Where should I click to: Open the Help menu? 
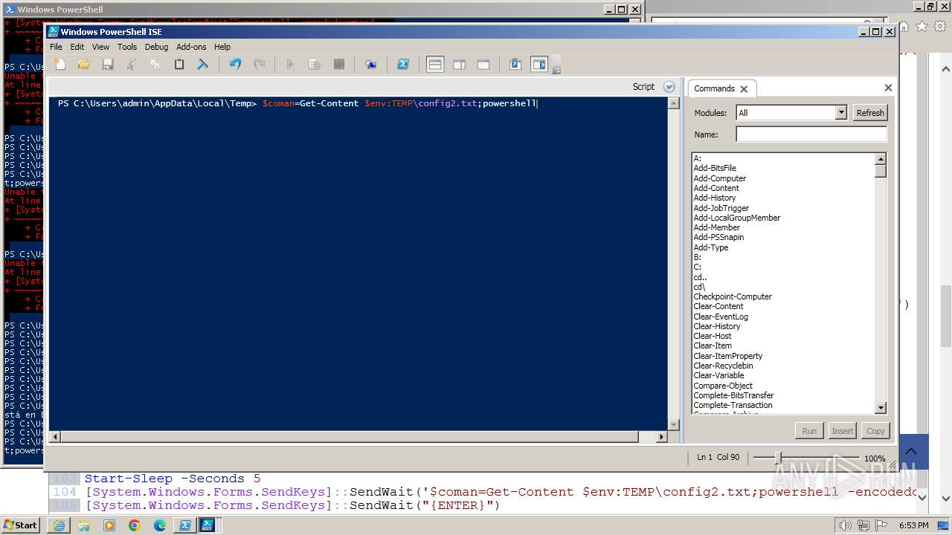click(x=222, y=47)
